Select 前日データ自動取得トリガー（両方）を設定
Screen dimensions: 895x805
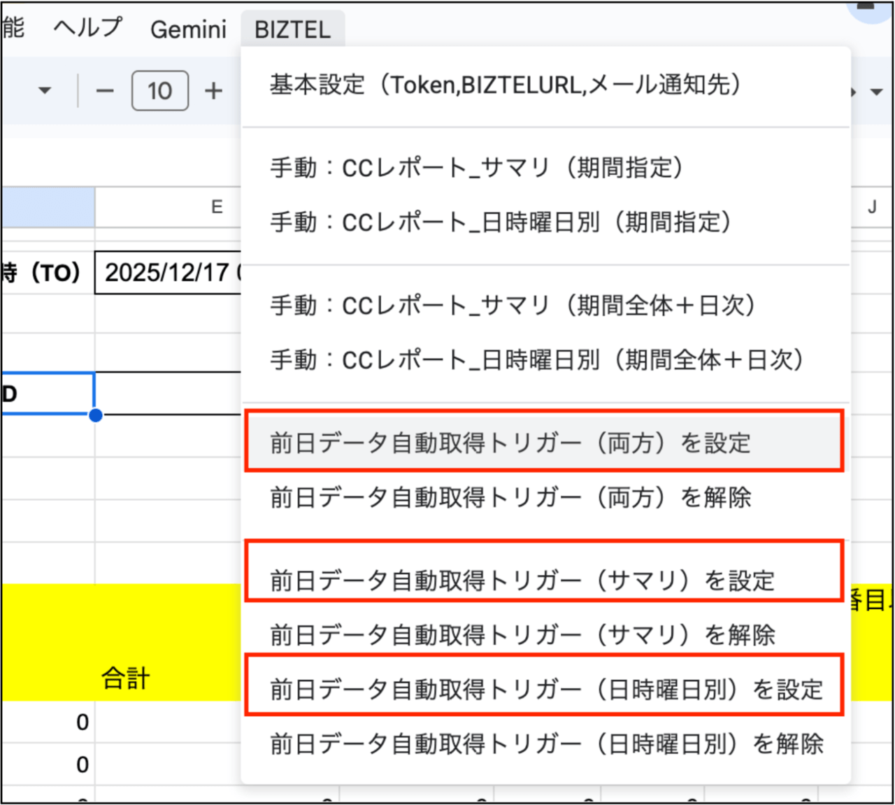[x=510, y=443]
